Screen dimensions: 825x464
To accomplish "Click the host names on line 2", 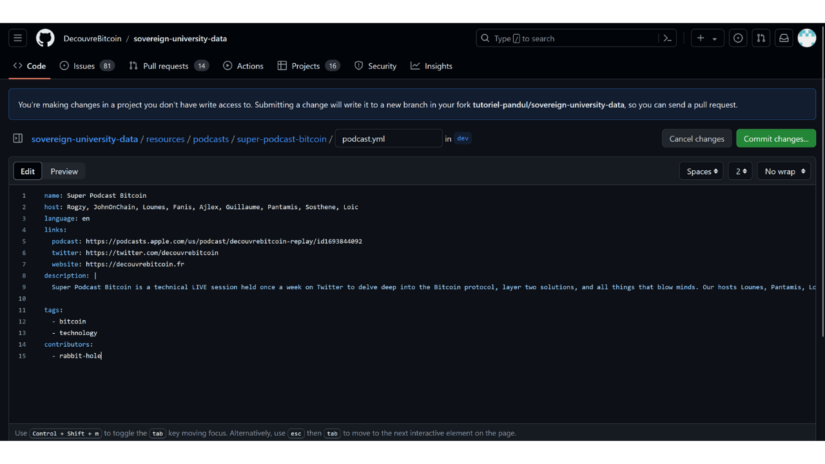I will (213, 207).
